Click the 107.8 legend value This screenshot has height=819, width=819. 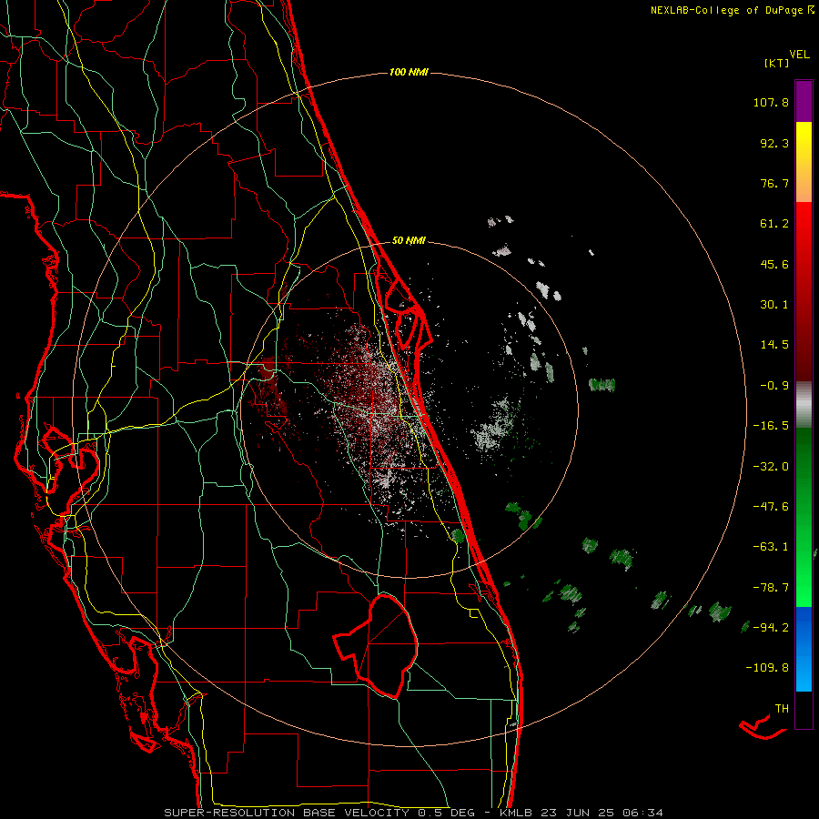click(771, 102)
